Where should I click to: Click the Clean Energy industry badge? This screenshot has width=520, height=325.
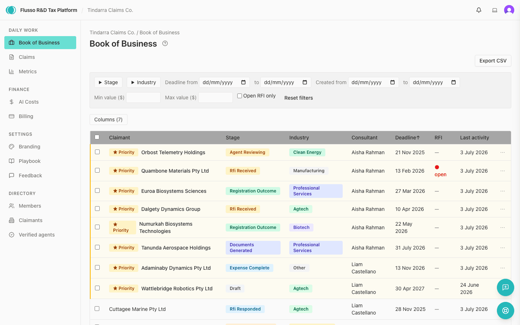(x=307, y=152)
